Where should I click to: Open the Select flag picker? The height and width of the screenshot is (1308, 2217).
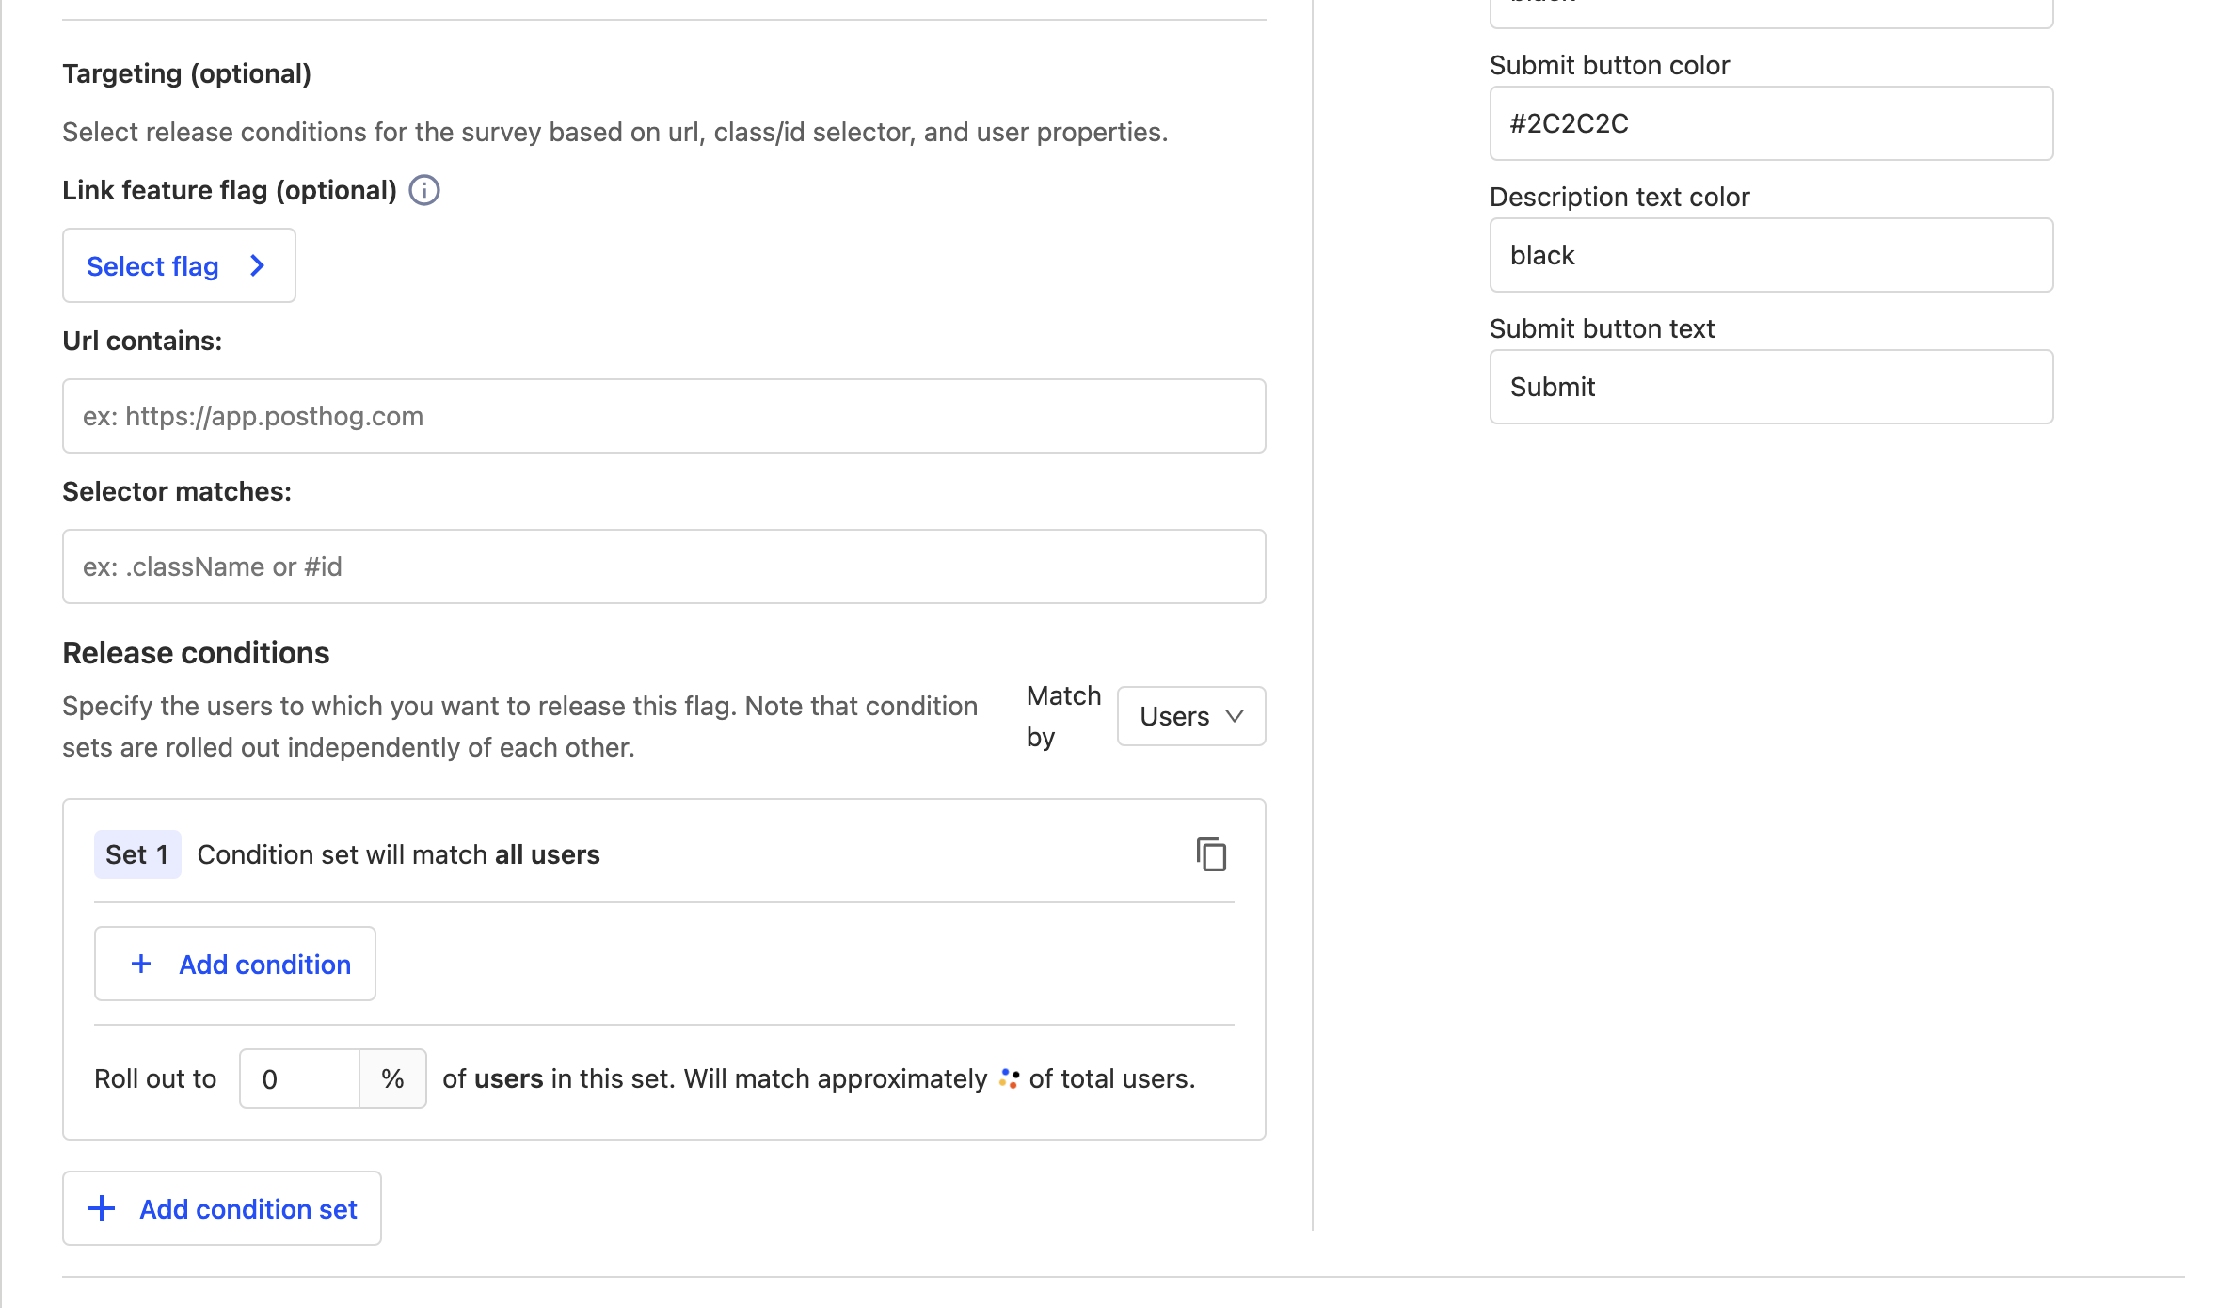pos(179,266)
